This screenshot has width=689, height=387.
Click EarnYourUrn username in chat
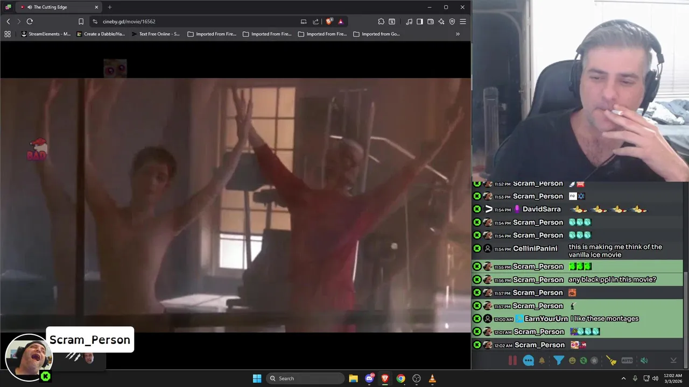546,319
